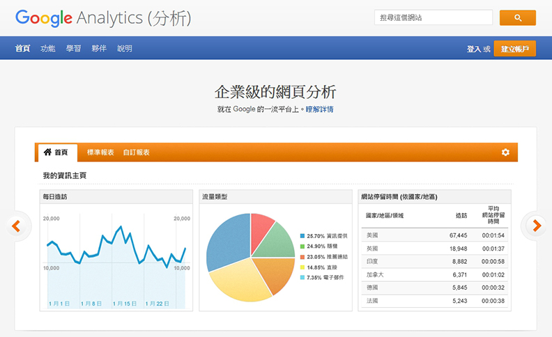Open the 夥伴 nav menu item
552x337 pixels.
point(99,49)
